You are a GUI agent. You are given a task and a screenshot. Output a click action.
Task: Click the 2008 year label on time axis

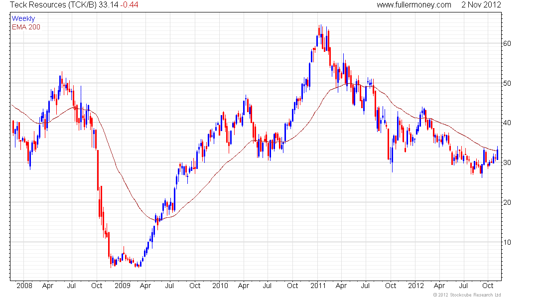pyautogui.click(x=24, y=286)
